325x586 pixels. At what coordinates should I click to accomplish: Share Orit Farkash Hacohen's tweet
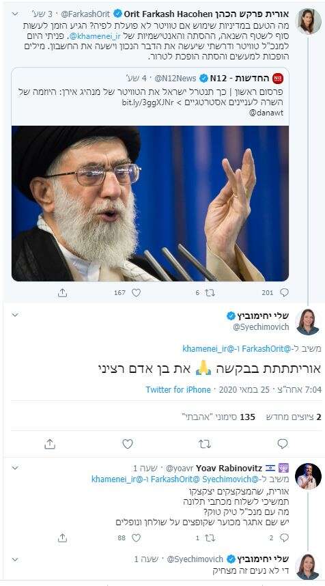point(62,292)
